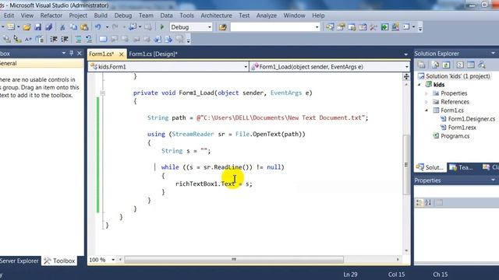Click View Code icon in Solution Explorer

pos(460,65)
